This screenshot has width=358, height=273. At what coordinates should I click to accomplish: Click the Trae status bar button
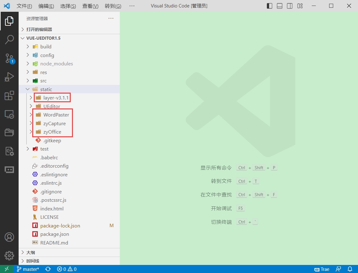(x=322, y=269)
